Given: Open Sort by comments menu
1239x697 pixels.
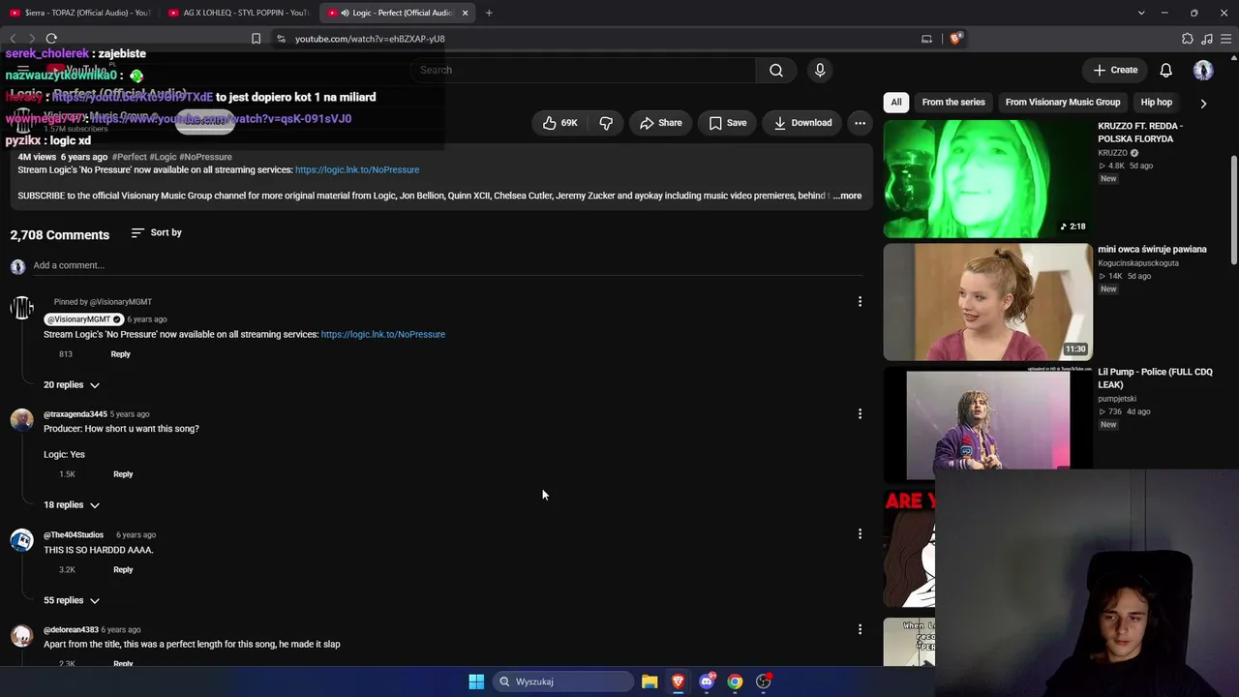Looking at the screenshot, I should click(x=156, y=232).
